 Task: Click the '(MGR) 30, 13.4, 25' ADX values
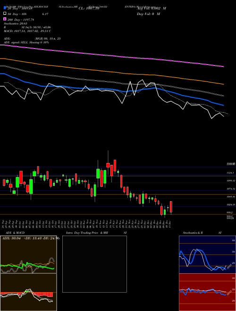[x=48, y=39]
